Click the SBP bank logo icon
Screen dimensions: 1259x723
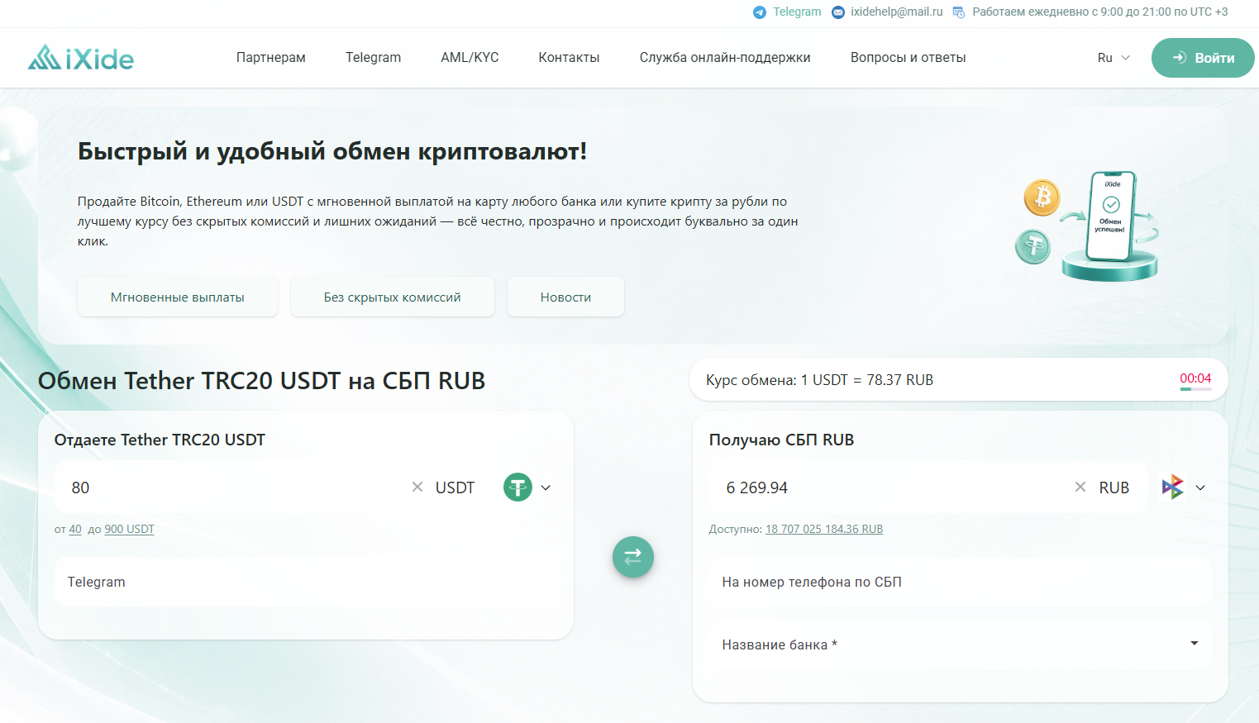pos(1171,487)
